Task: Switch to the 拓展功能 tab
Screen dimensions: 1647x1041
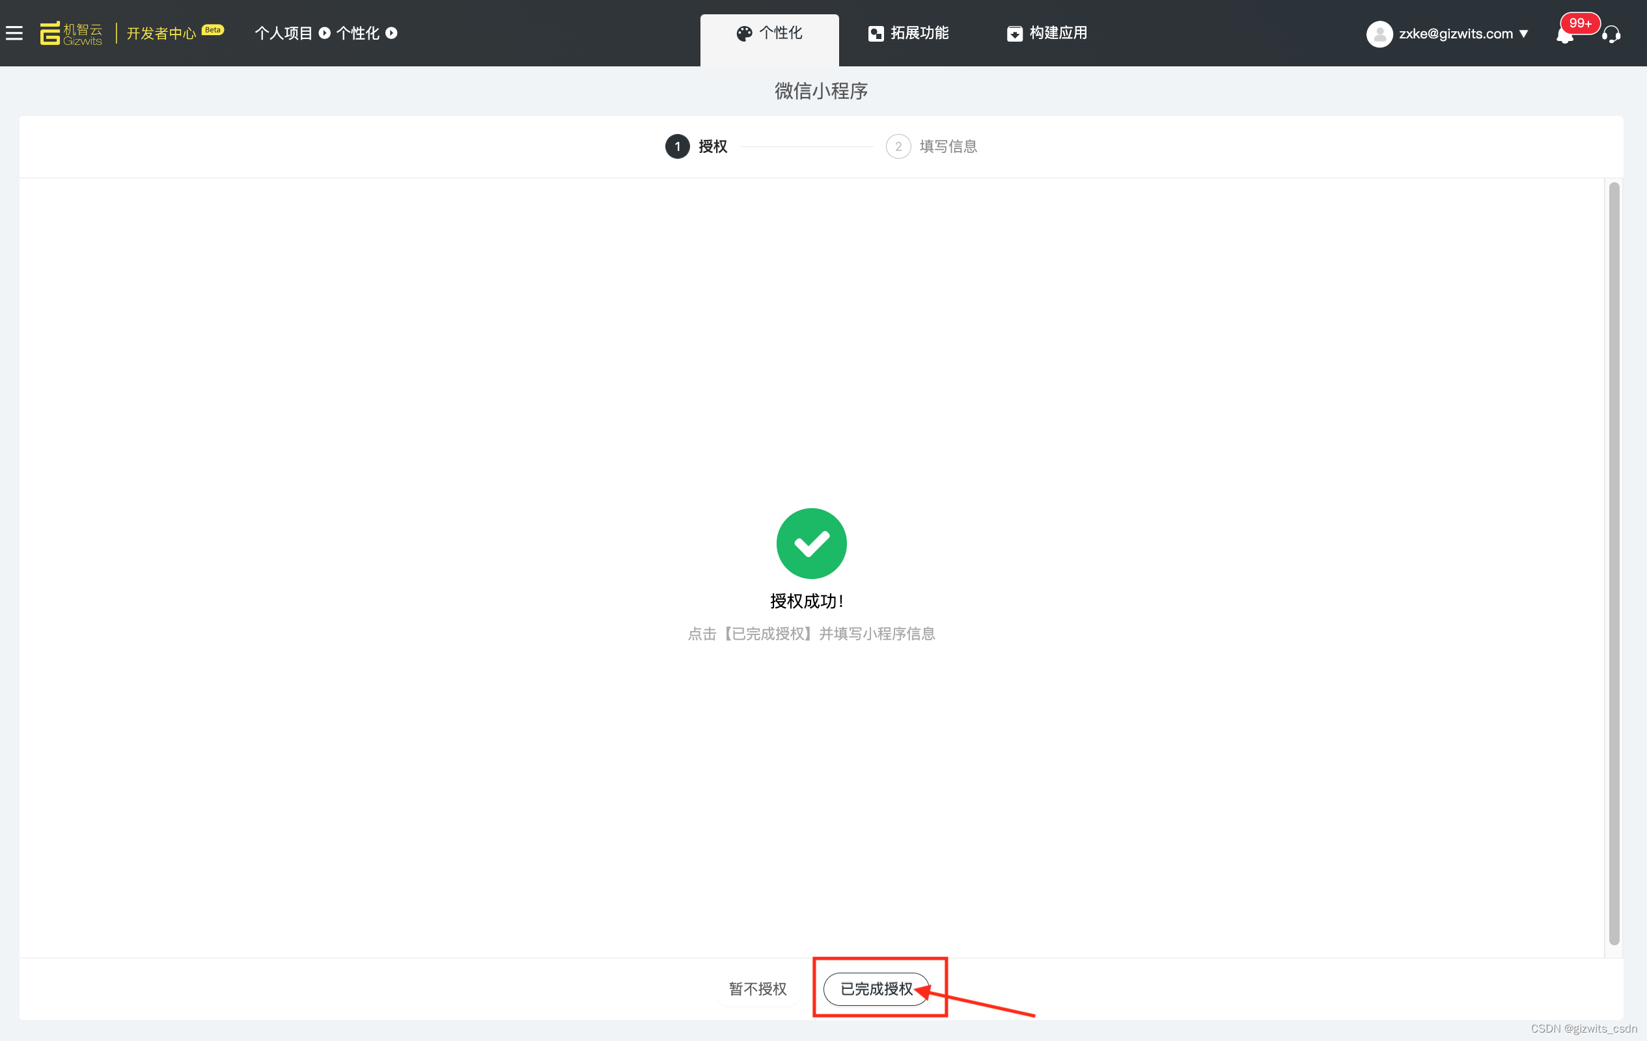Action: 908,33
